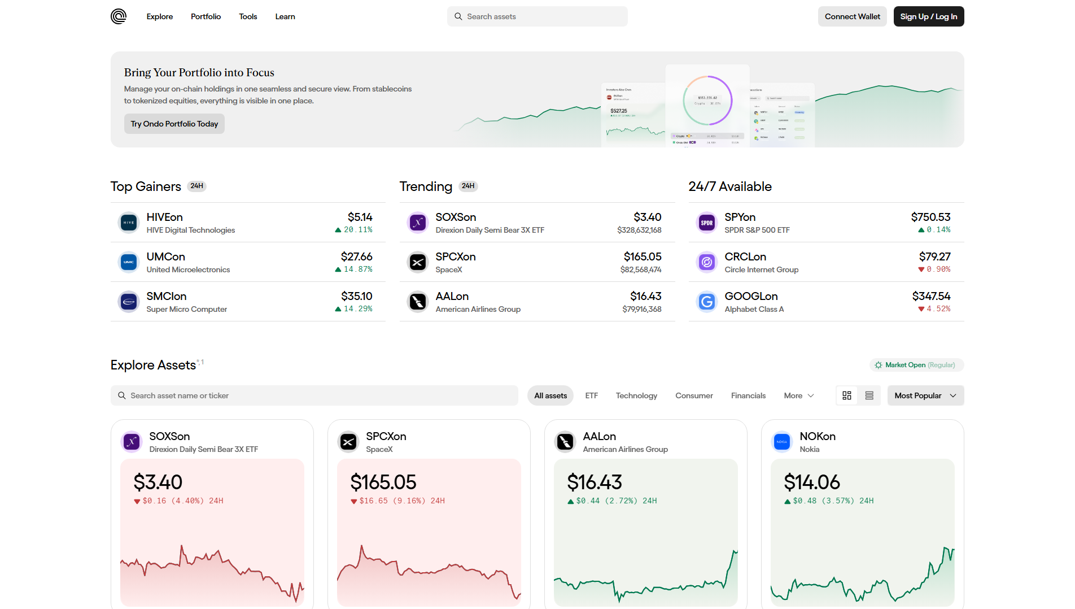The height and width of the screenshot is (609, 1075).
Task: Open UMCon United Microelectronics name
Action: click(x=166, y=257)
